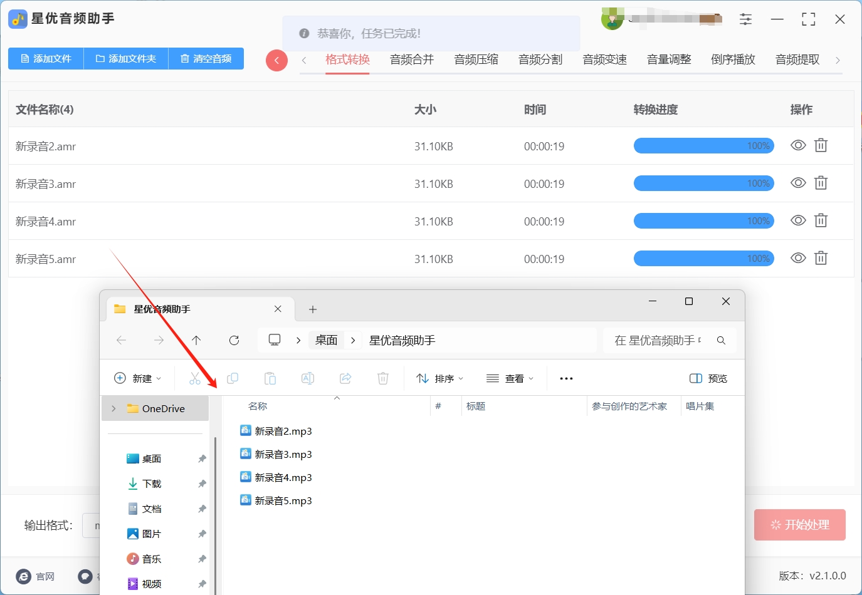This screenshot has height=595, width=862.
Task: Click the red round back arrow button
Action: (276, 60)
